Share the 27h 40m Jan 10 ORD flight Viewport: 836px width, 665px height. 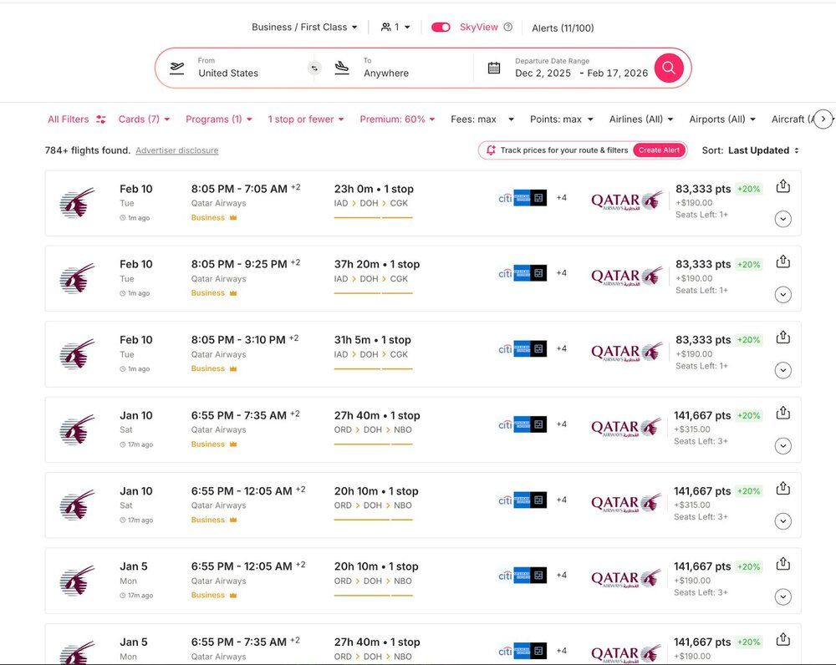(782, 413)
